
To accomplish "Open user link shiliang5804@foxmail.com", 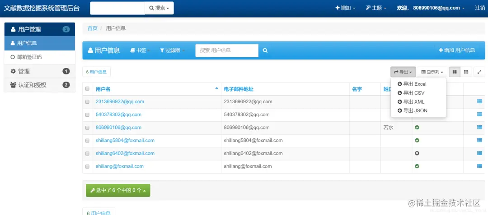I will tap(125, 140).
